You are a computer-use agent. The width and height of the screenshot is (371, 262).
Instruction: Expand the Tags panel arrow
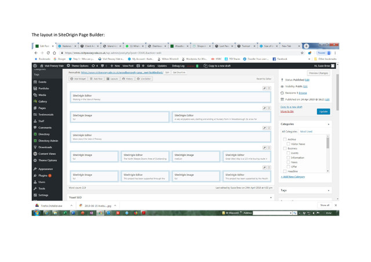point(329,191)
